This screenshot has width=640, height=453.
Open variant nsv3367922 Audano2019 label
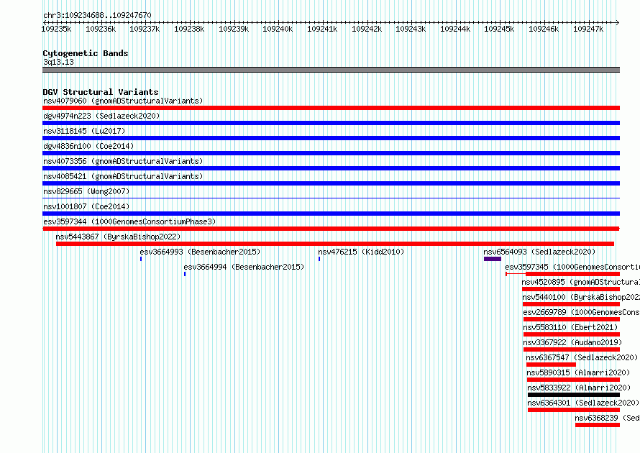click(x=572, y=342)
